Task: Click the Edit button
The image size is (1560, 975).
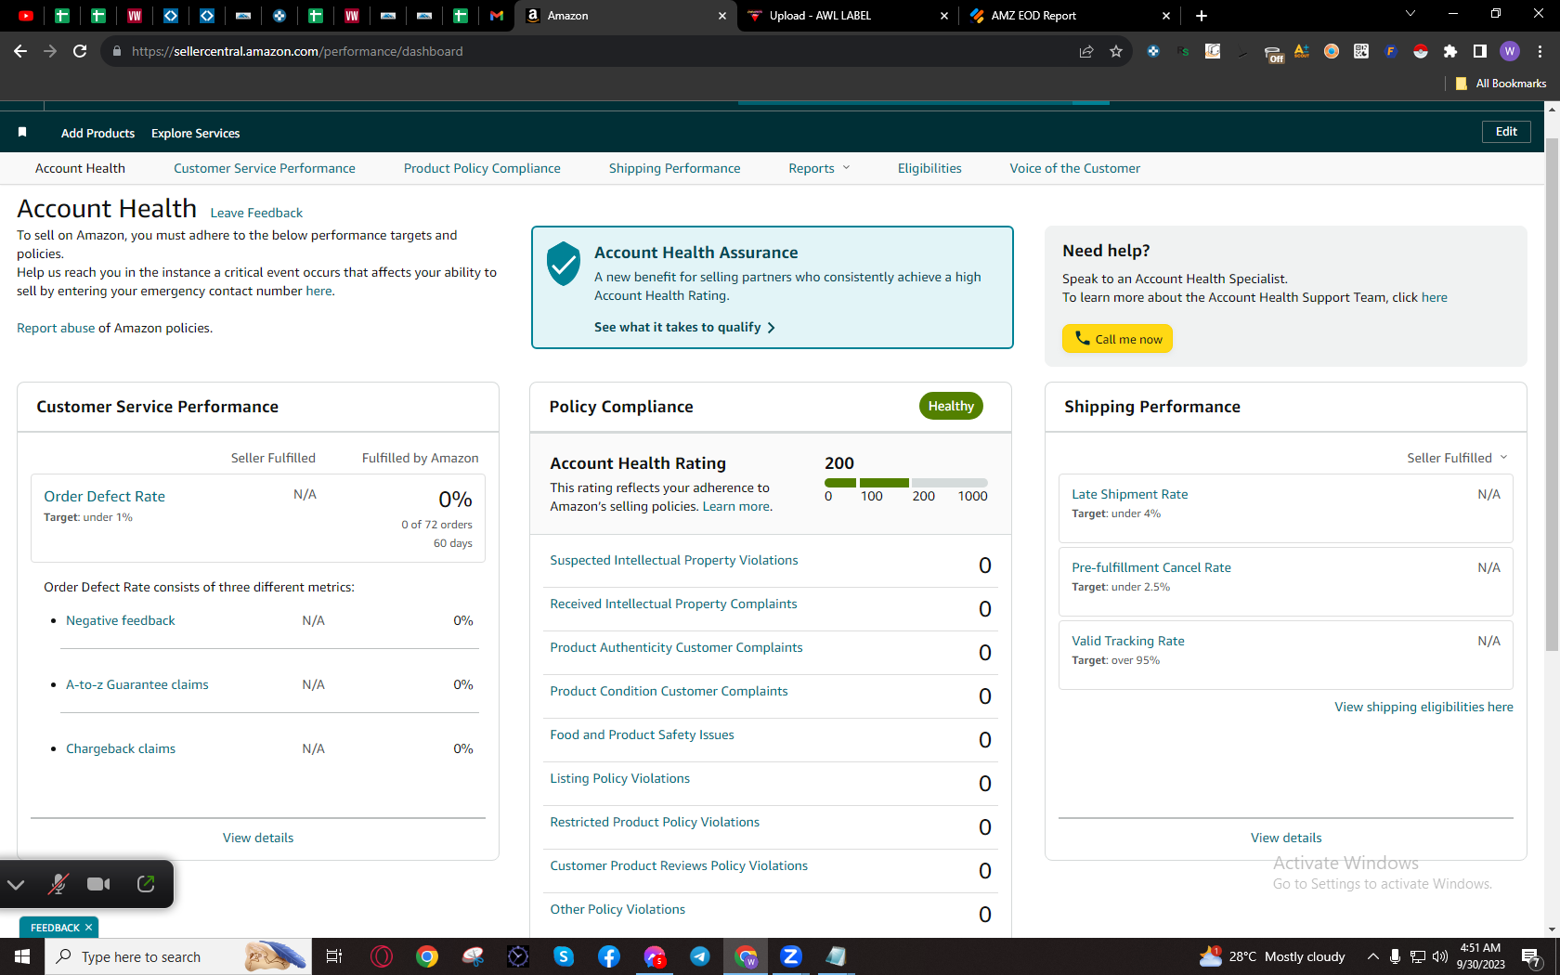Action: 1506,132
